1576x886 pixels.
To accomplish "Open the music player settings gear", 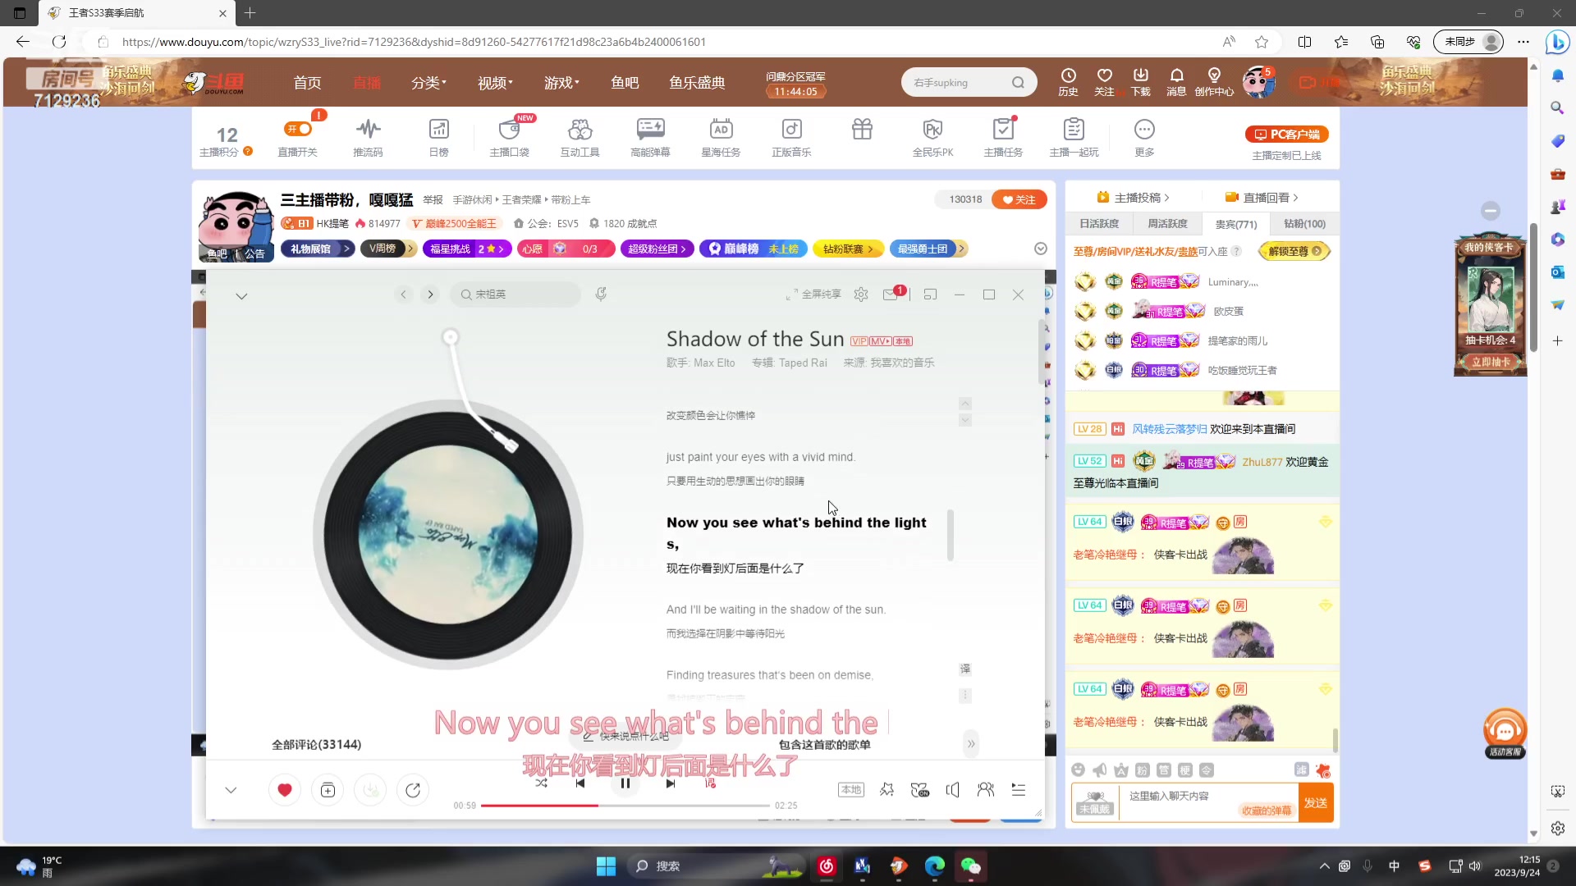I will (x=861, y=295).
